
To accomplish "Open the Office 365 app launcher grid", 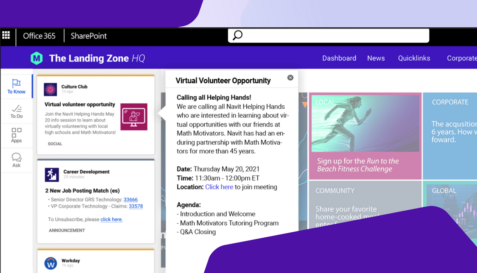I will point(6,35).
